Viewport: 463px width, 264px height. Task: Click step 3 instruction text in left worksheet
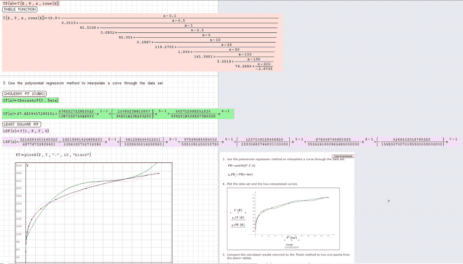(x=82, y=83)
